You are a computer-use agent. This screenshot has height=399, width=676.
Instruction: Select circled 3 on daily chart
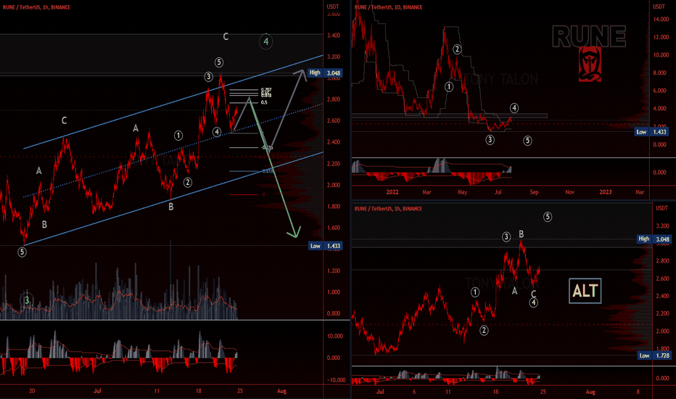(x=490, y=140)
